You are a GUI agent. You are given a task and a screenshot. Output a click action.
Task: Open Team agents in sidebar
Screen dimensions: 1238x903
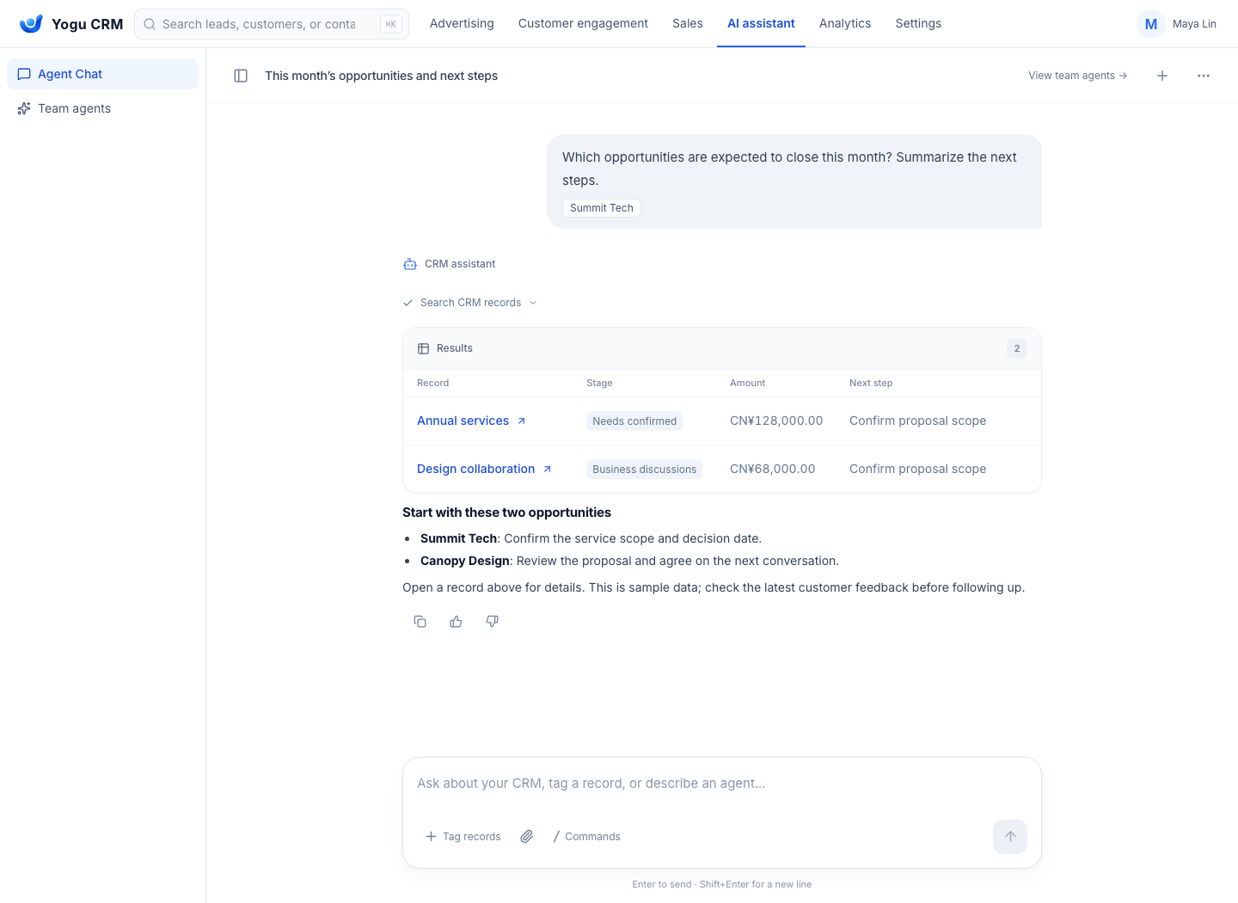(x=102, y=108)
